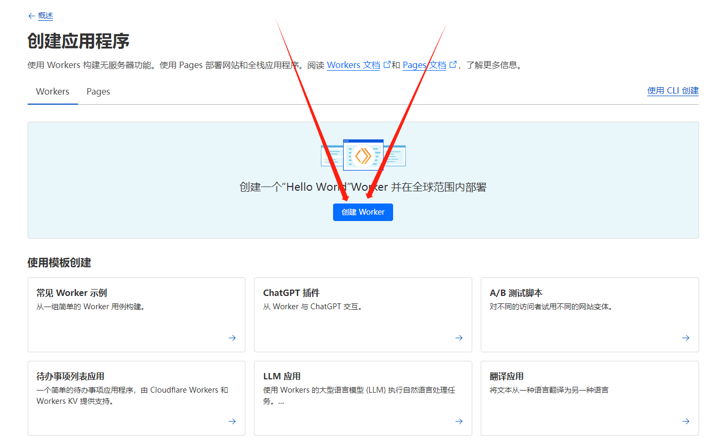Open the 使用 CLI 创建 link
The height and width of the screenshot is (441, 715).
(x=673, y=91)
